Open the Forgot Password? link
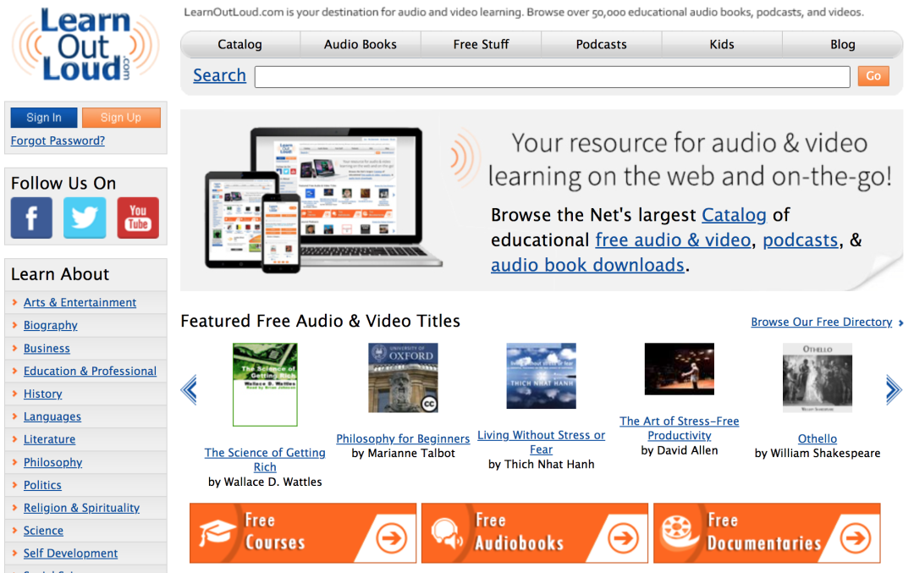The height and width of the screenshot is (573, 914). [x=58, y=141]
